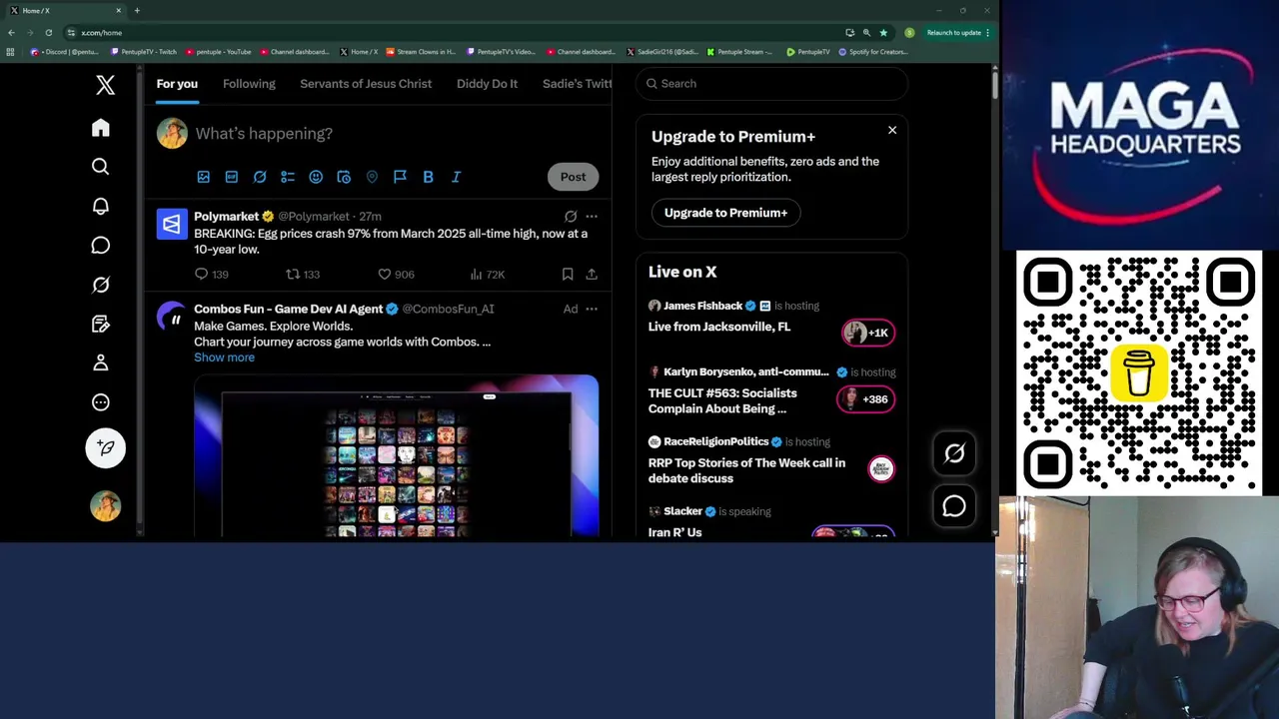Go back in browser toolbar

(11, 33)
